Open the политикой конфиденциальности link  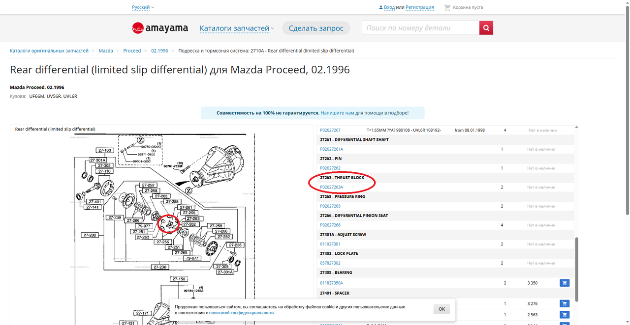point(242,313)
